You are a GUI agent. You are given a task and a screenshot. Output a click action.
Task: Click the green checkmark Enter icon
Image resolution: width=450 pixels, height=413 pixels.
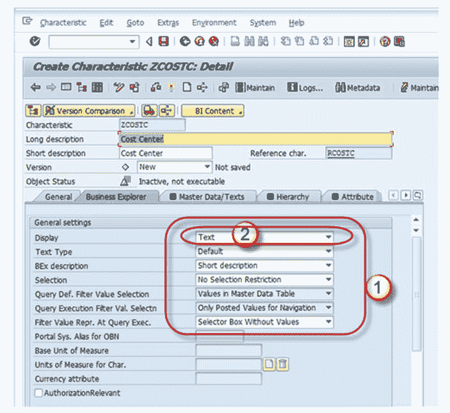click(x=35, y=42)
